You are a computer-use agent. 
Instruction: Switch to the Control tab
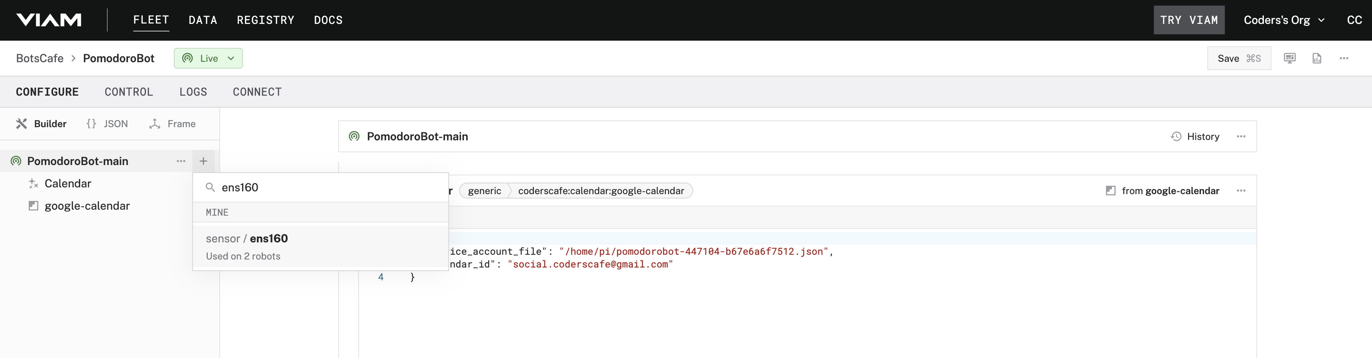pos(129,92)
